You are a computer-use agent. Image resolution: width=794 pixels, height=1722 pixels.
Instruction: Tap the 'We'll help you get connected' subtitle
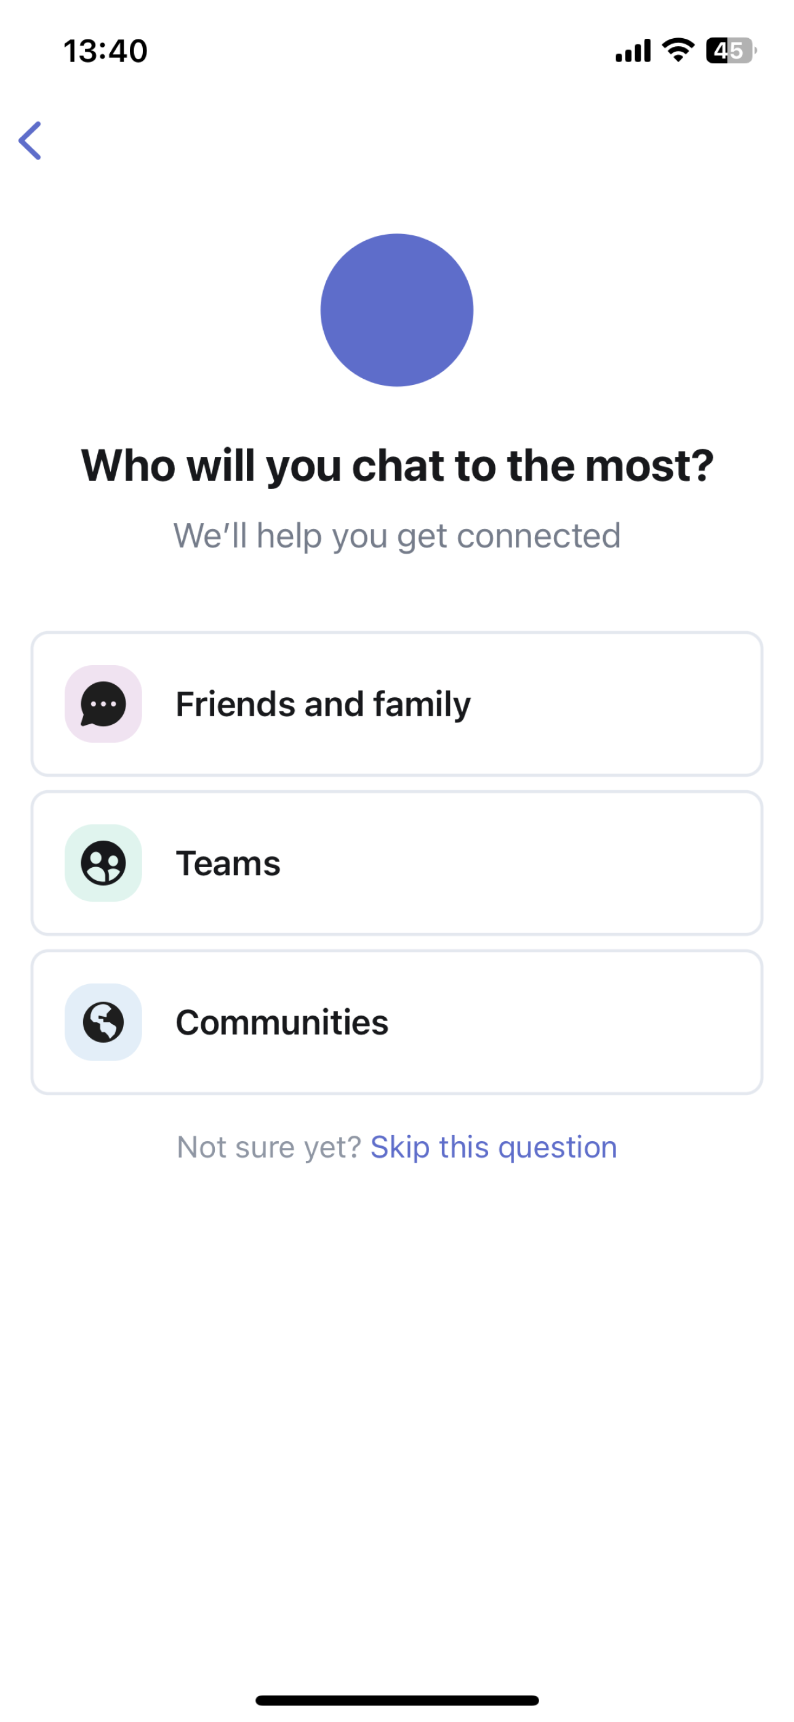click(397, 536)
